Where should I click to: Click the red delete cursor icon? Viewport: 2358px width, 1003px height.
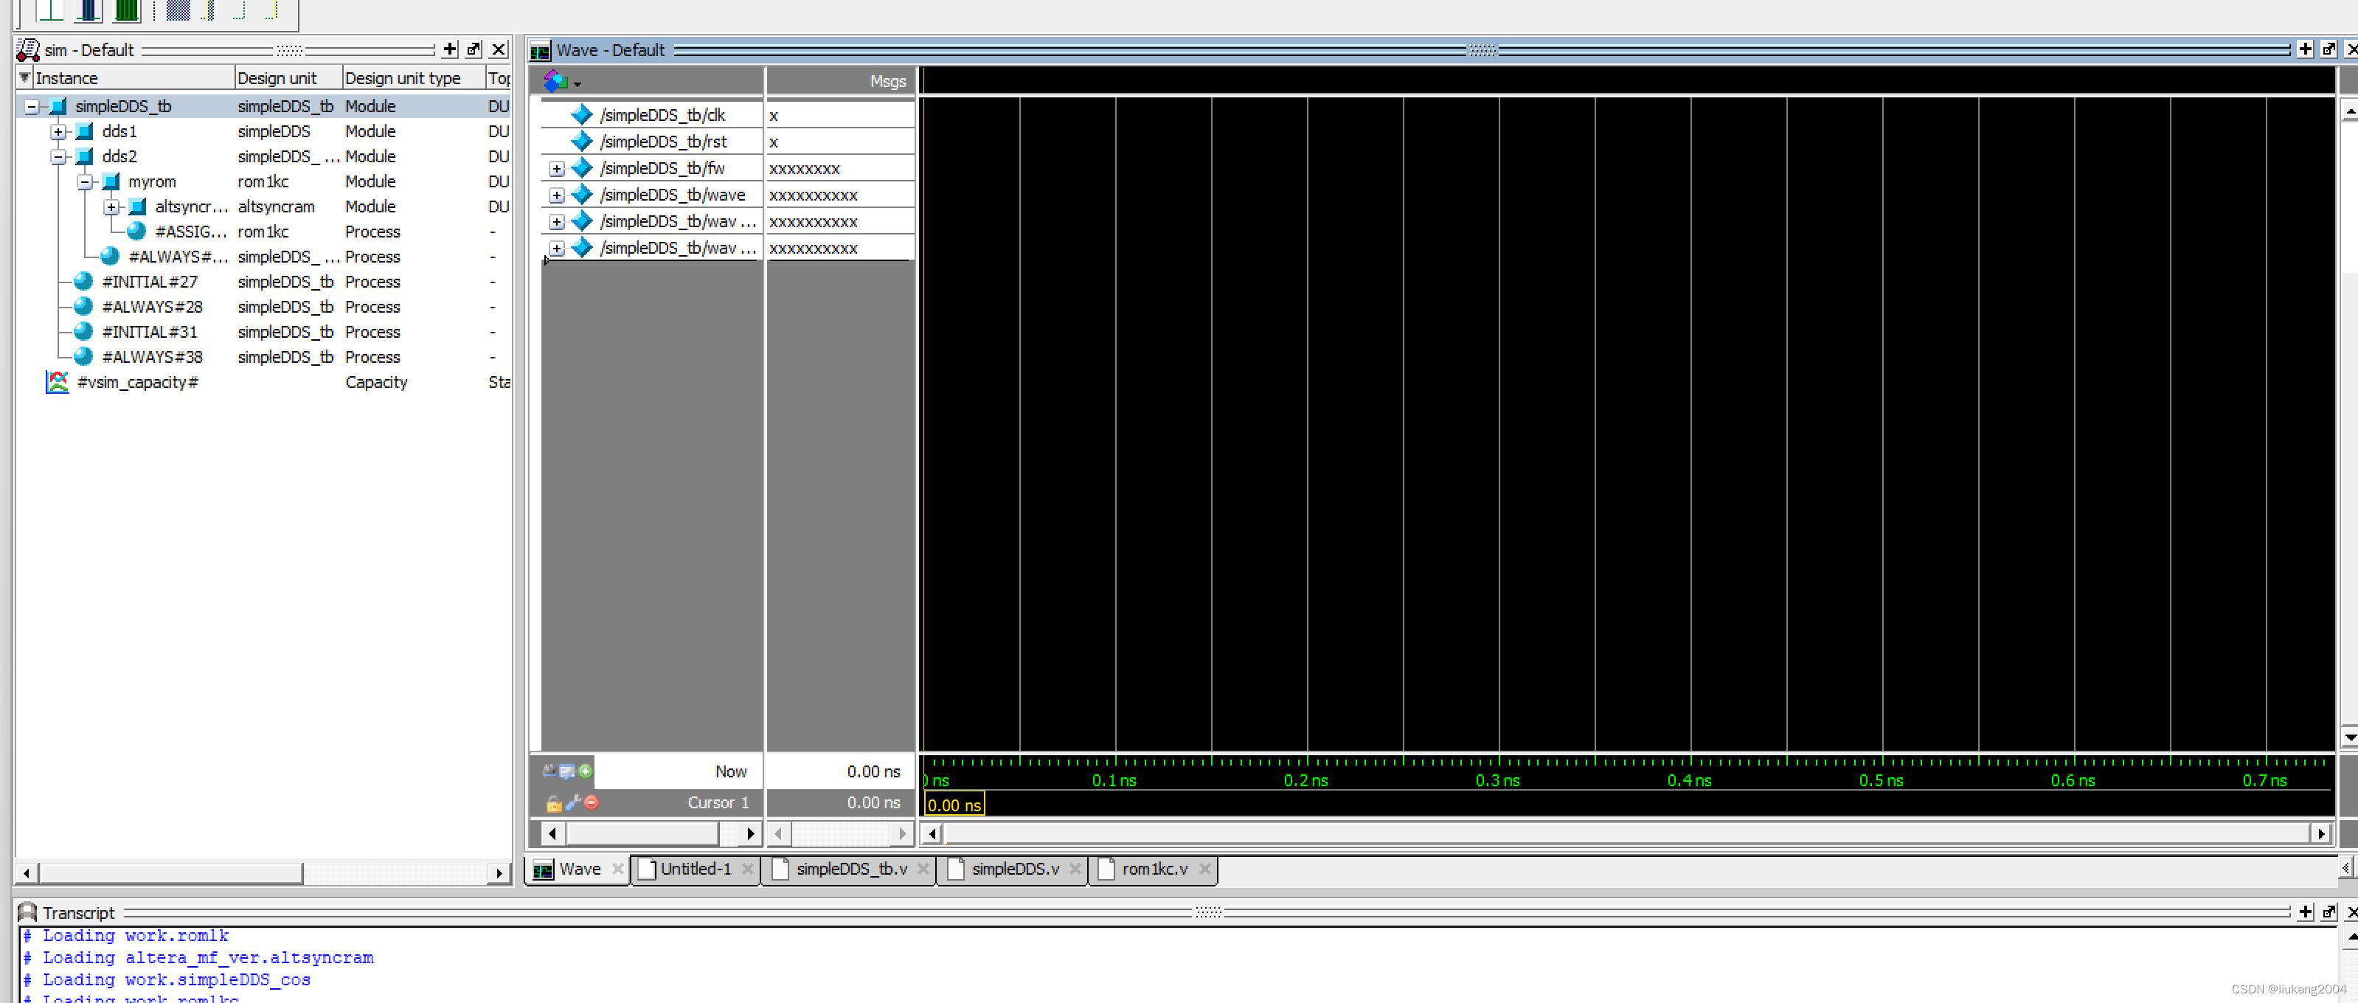(592, 802)
